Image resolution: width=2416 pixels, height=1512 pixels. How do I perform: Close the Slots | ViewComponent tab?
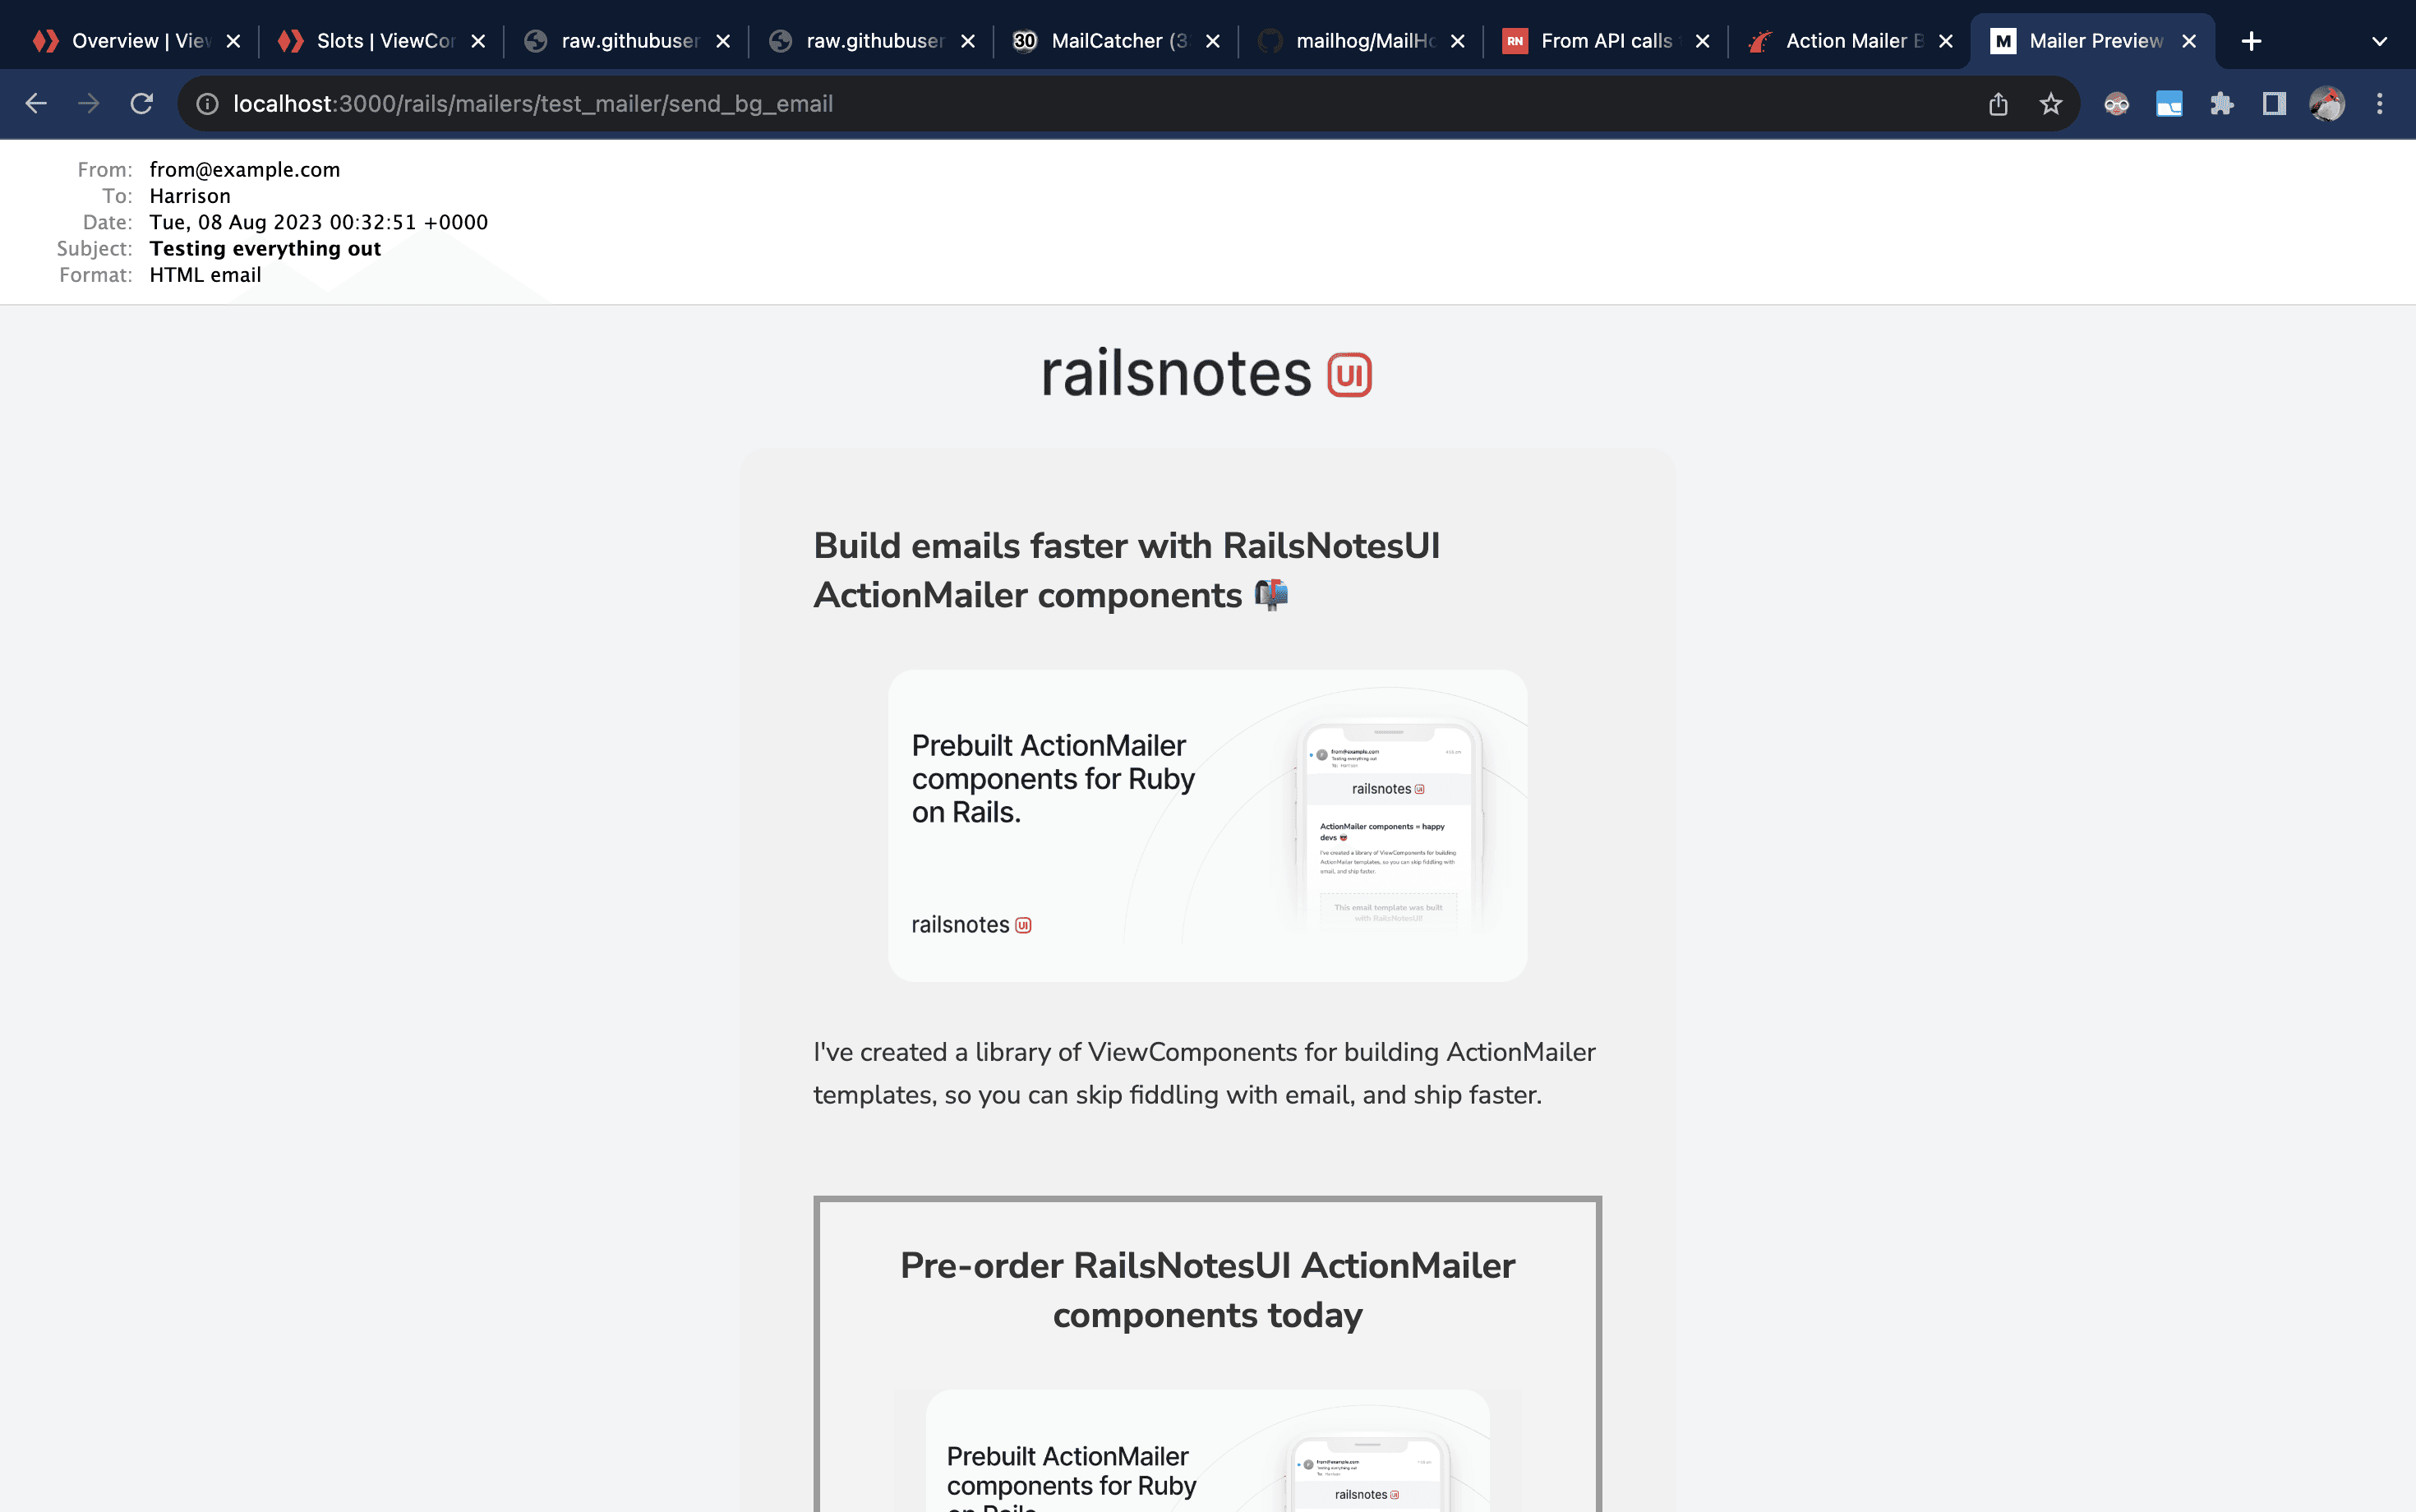coord(478,41)
